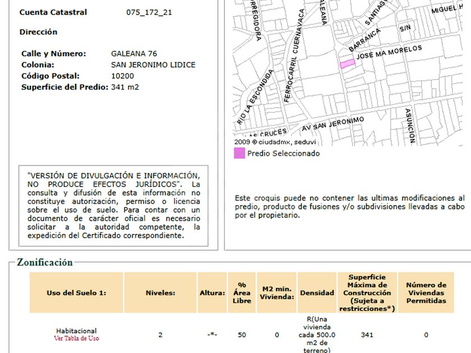Screen dimensions: 471x353
Task: Click the Altura column header
Action: click(213, 292)
